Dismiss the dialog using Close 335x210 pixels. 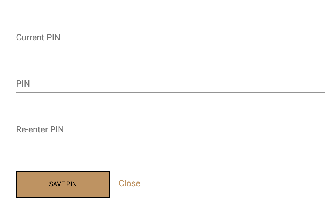(129, 183)
